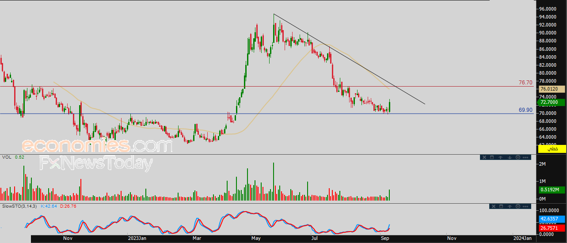Click the yellow Arabic scale-type button
Image resolution: width=567 pixels, height=243 pixels.
(x=552, y=149)
